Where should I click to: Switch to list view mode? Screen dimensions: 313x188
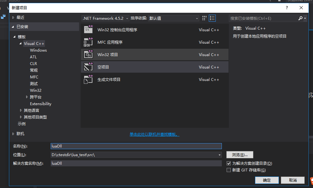tap(212, 18)
